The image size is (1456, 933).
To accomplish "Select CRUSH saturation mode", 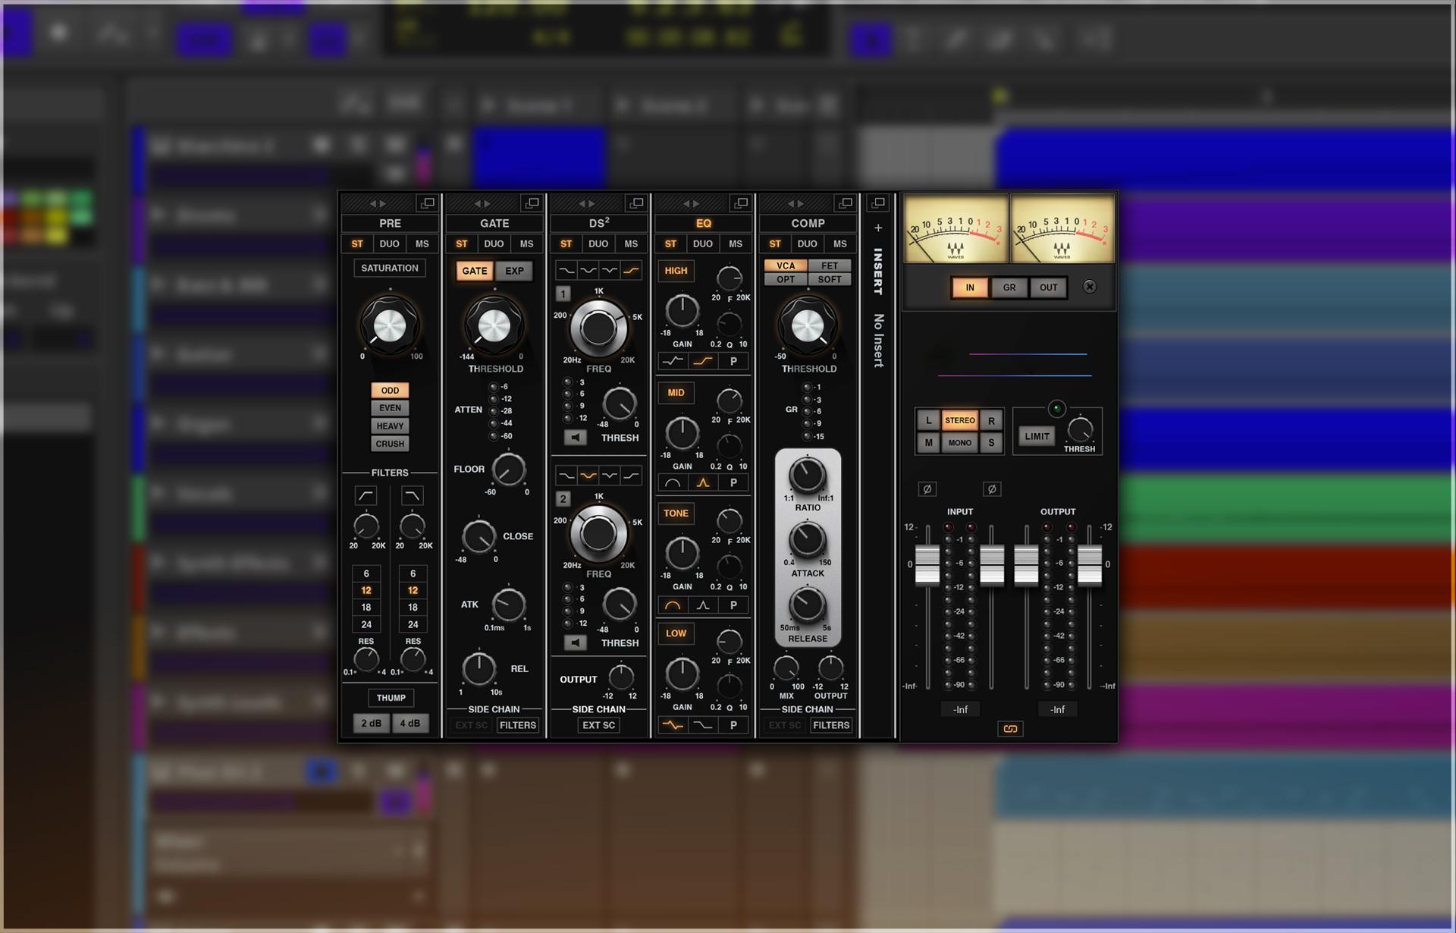I will coord(390,444).
